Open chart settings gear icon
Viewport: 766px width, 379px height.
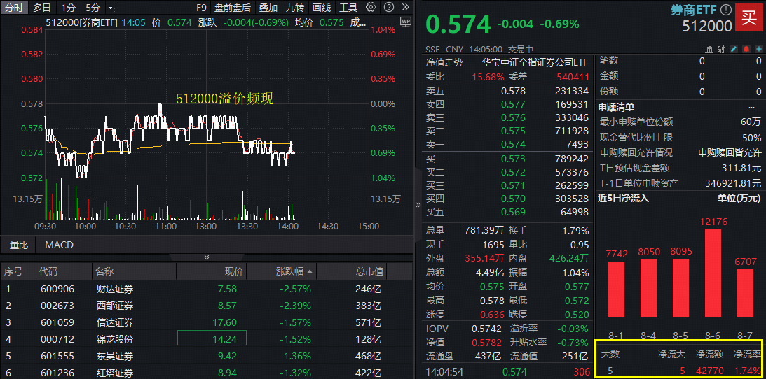coord(371,7)
